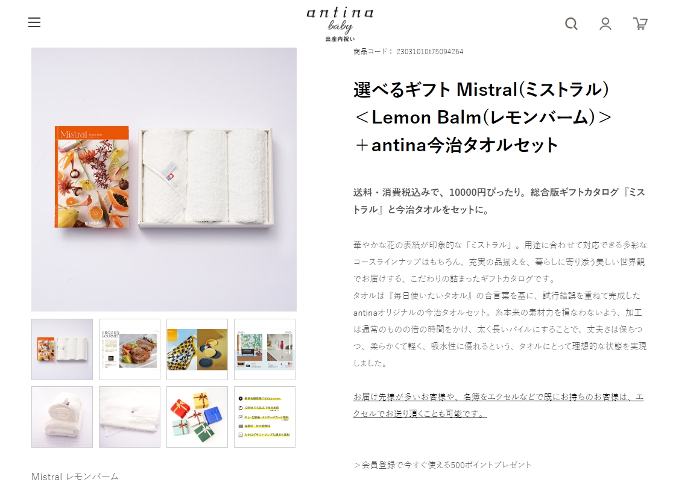Select the rolled white towel thumbnail
This screenshot has width=673, height=482.
click(x=62, y=417)
